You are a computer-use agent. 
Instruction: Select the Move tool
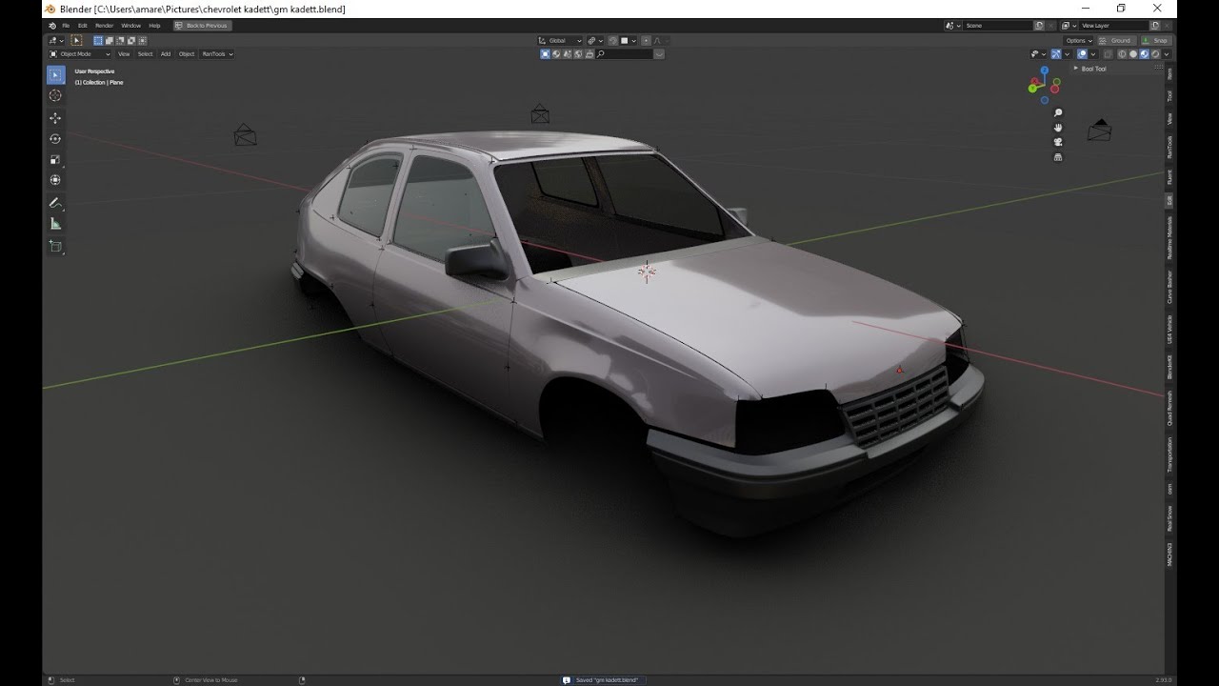point(55,118)
